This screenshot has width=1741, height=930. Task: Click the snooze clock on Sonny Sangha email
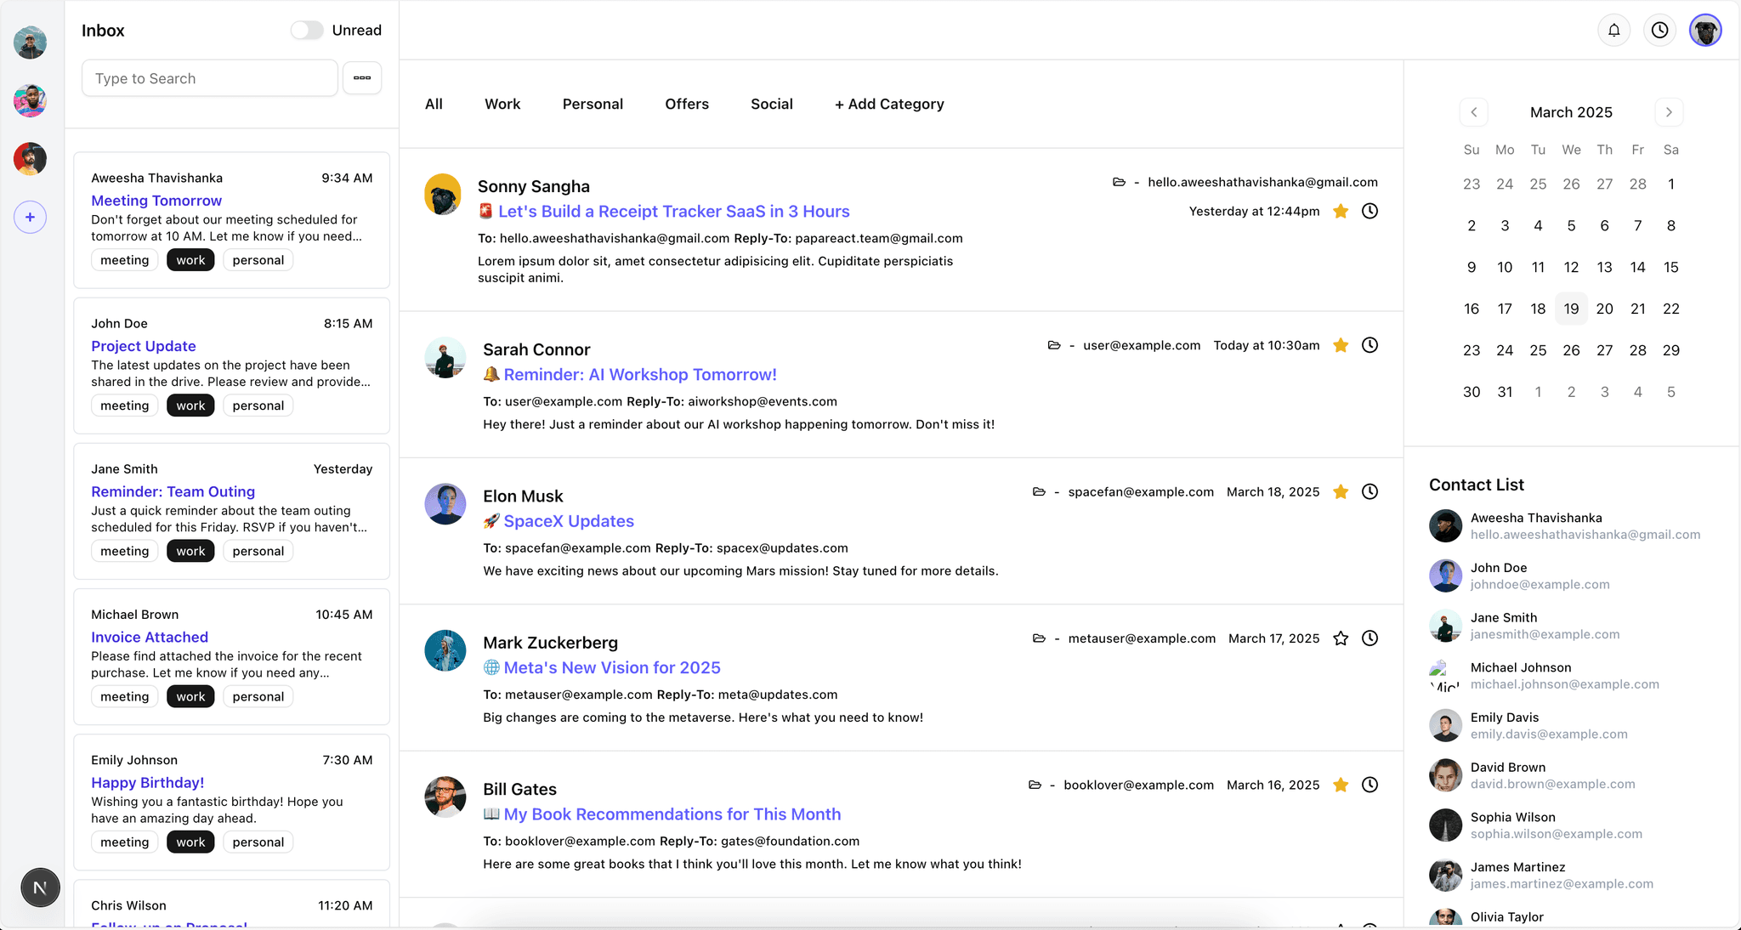click(x=1370, y=211)
